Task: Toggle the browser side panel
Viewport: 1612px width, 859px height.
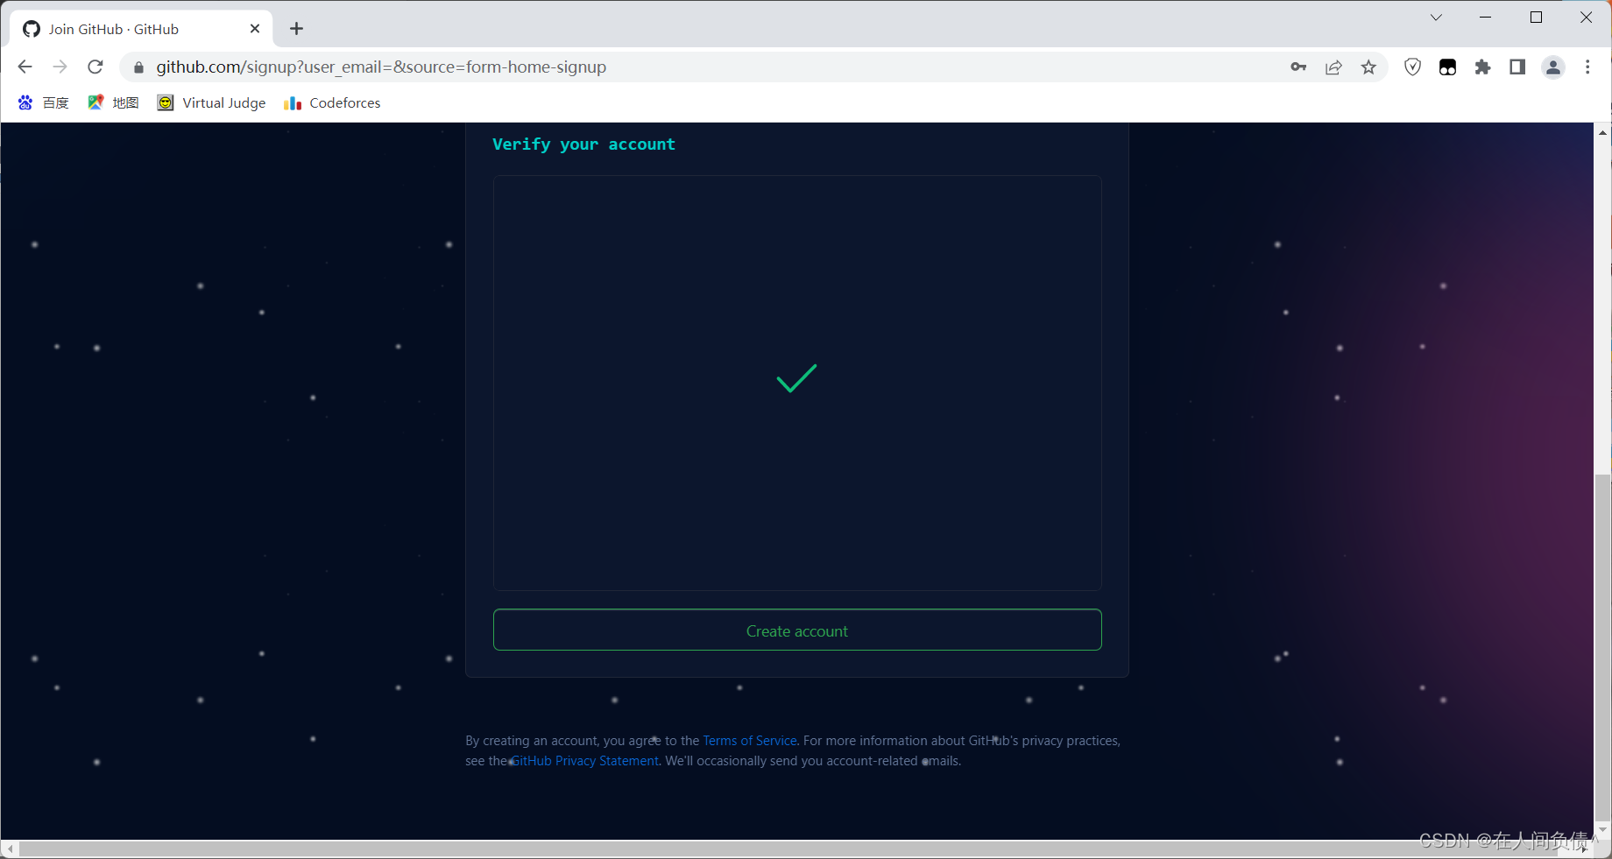Action: point(1517,67)
